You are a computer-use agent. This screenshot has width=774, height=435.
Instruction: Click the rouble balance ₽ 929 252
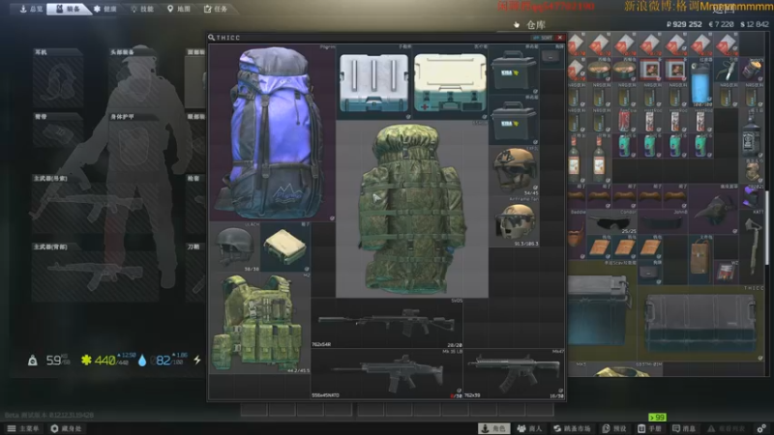tap(684, 24)
